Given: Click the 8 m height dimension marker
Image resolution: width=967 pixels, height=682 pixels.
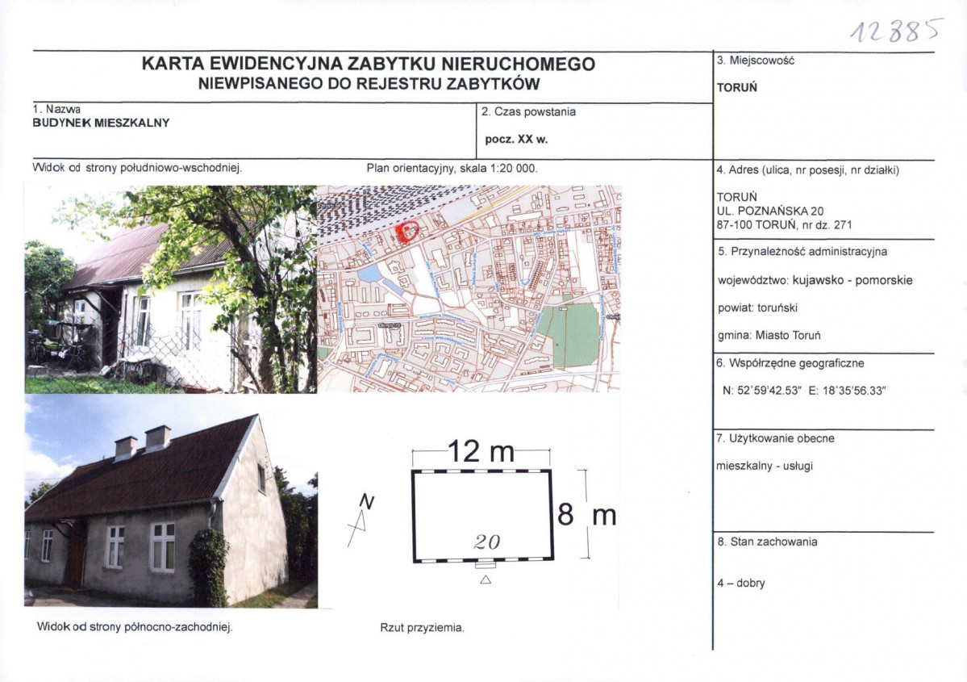Looking at the screenshot, I should pos(586,513).
